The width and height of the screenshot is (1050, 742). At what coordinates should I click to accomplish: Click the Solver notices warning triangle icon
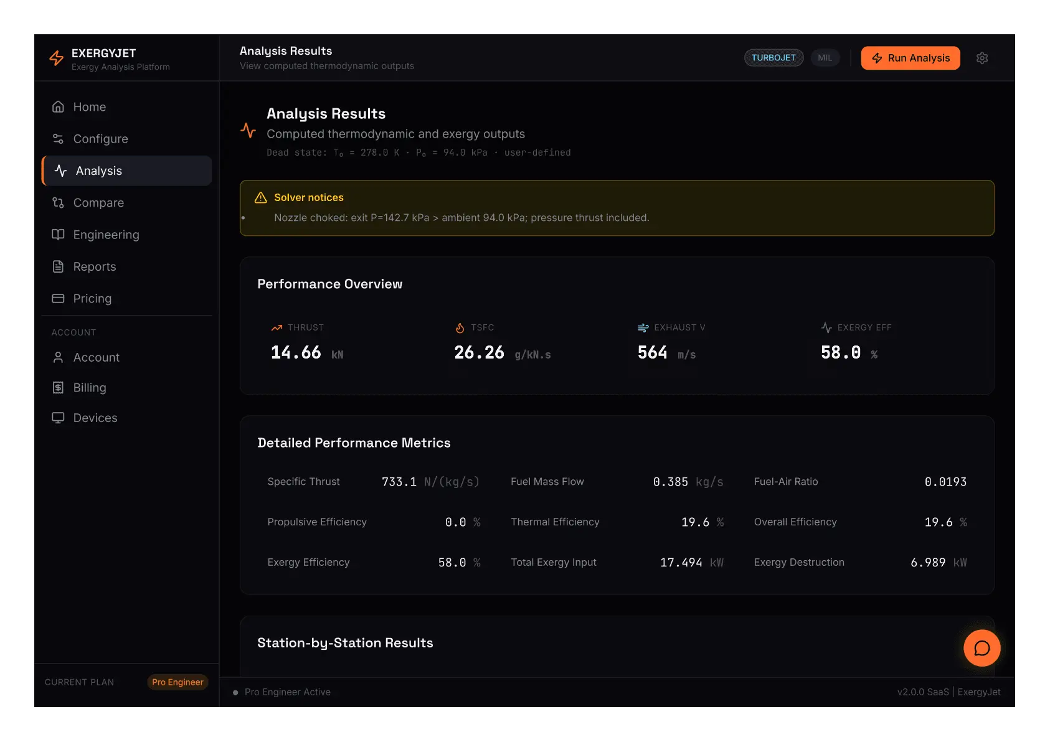pyautogui.click(x=261, y=197)
